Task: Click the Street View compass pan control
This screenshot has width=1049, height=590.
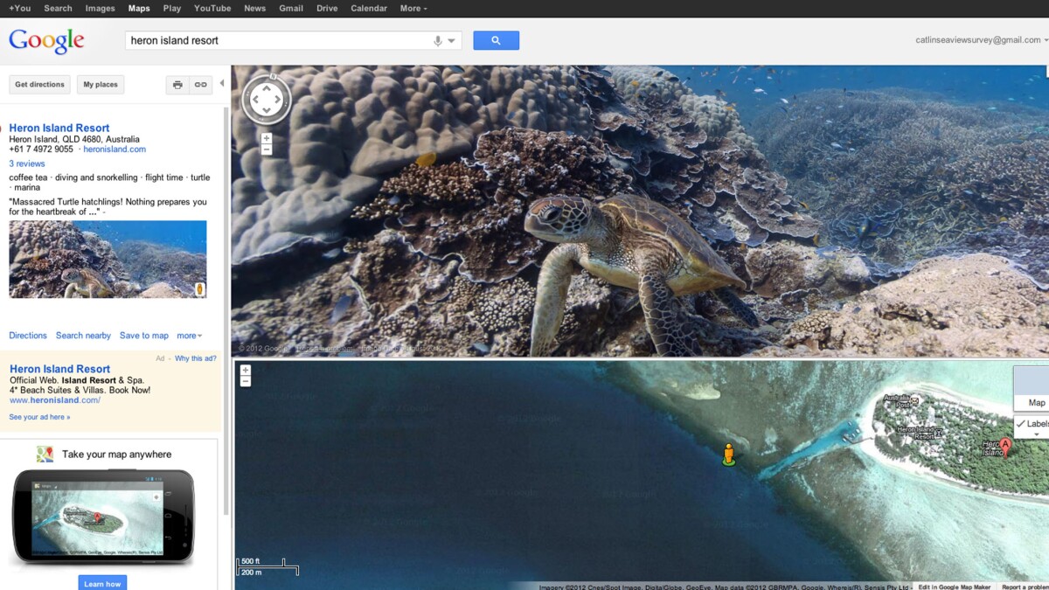Action: click(267, 100)
